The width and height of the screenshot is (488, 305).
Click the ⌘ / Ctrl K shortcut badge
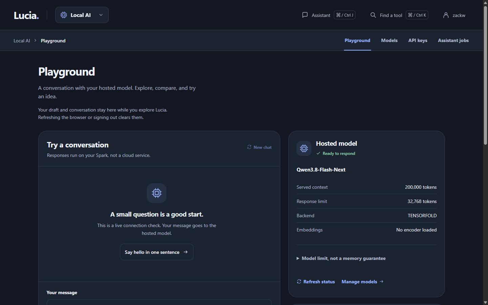417,15
